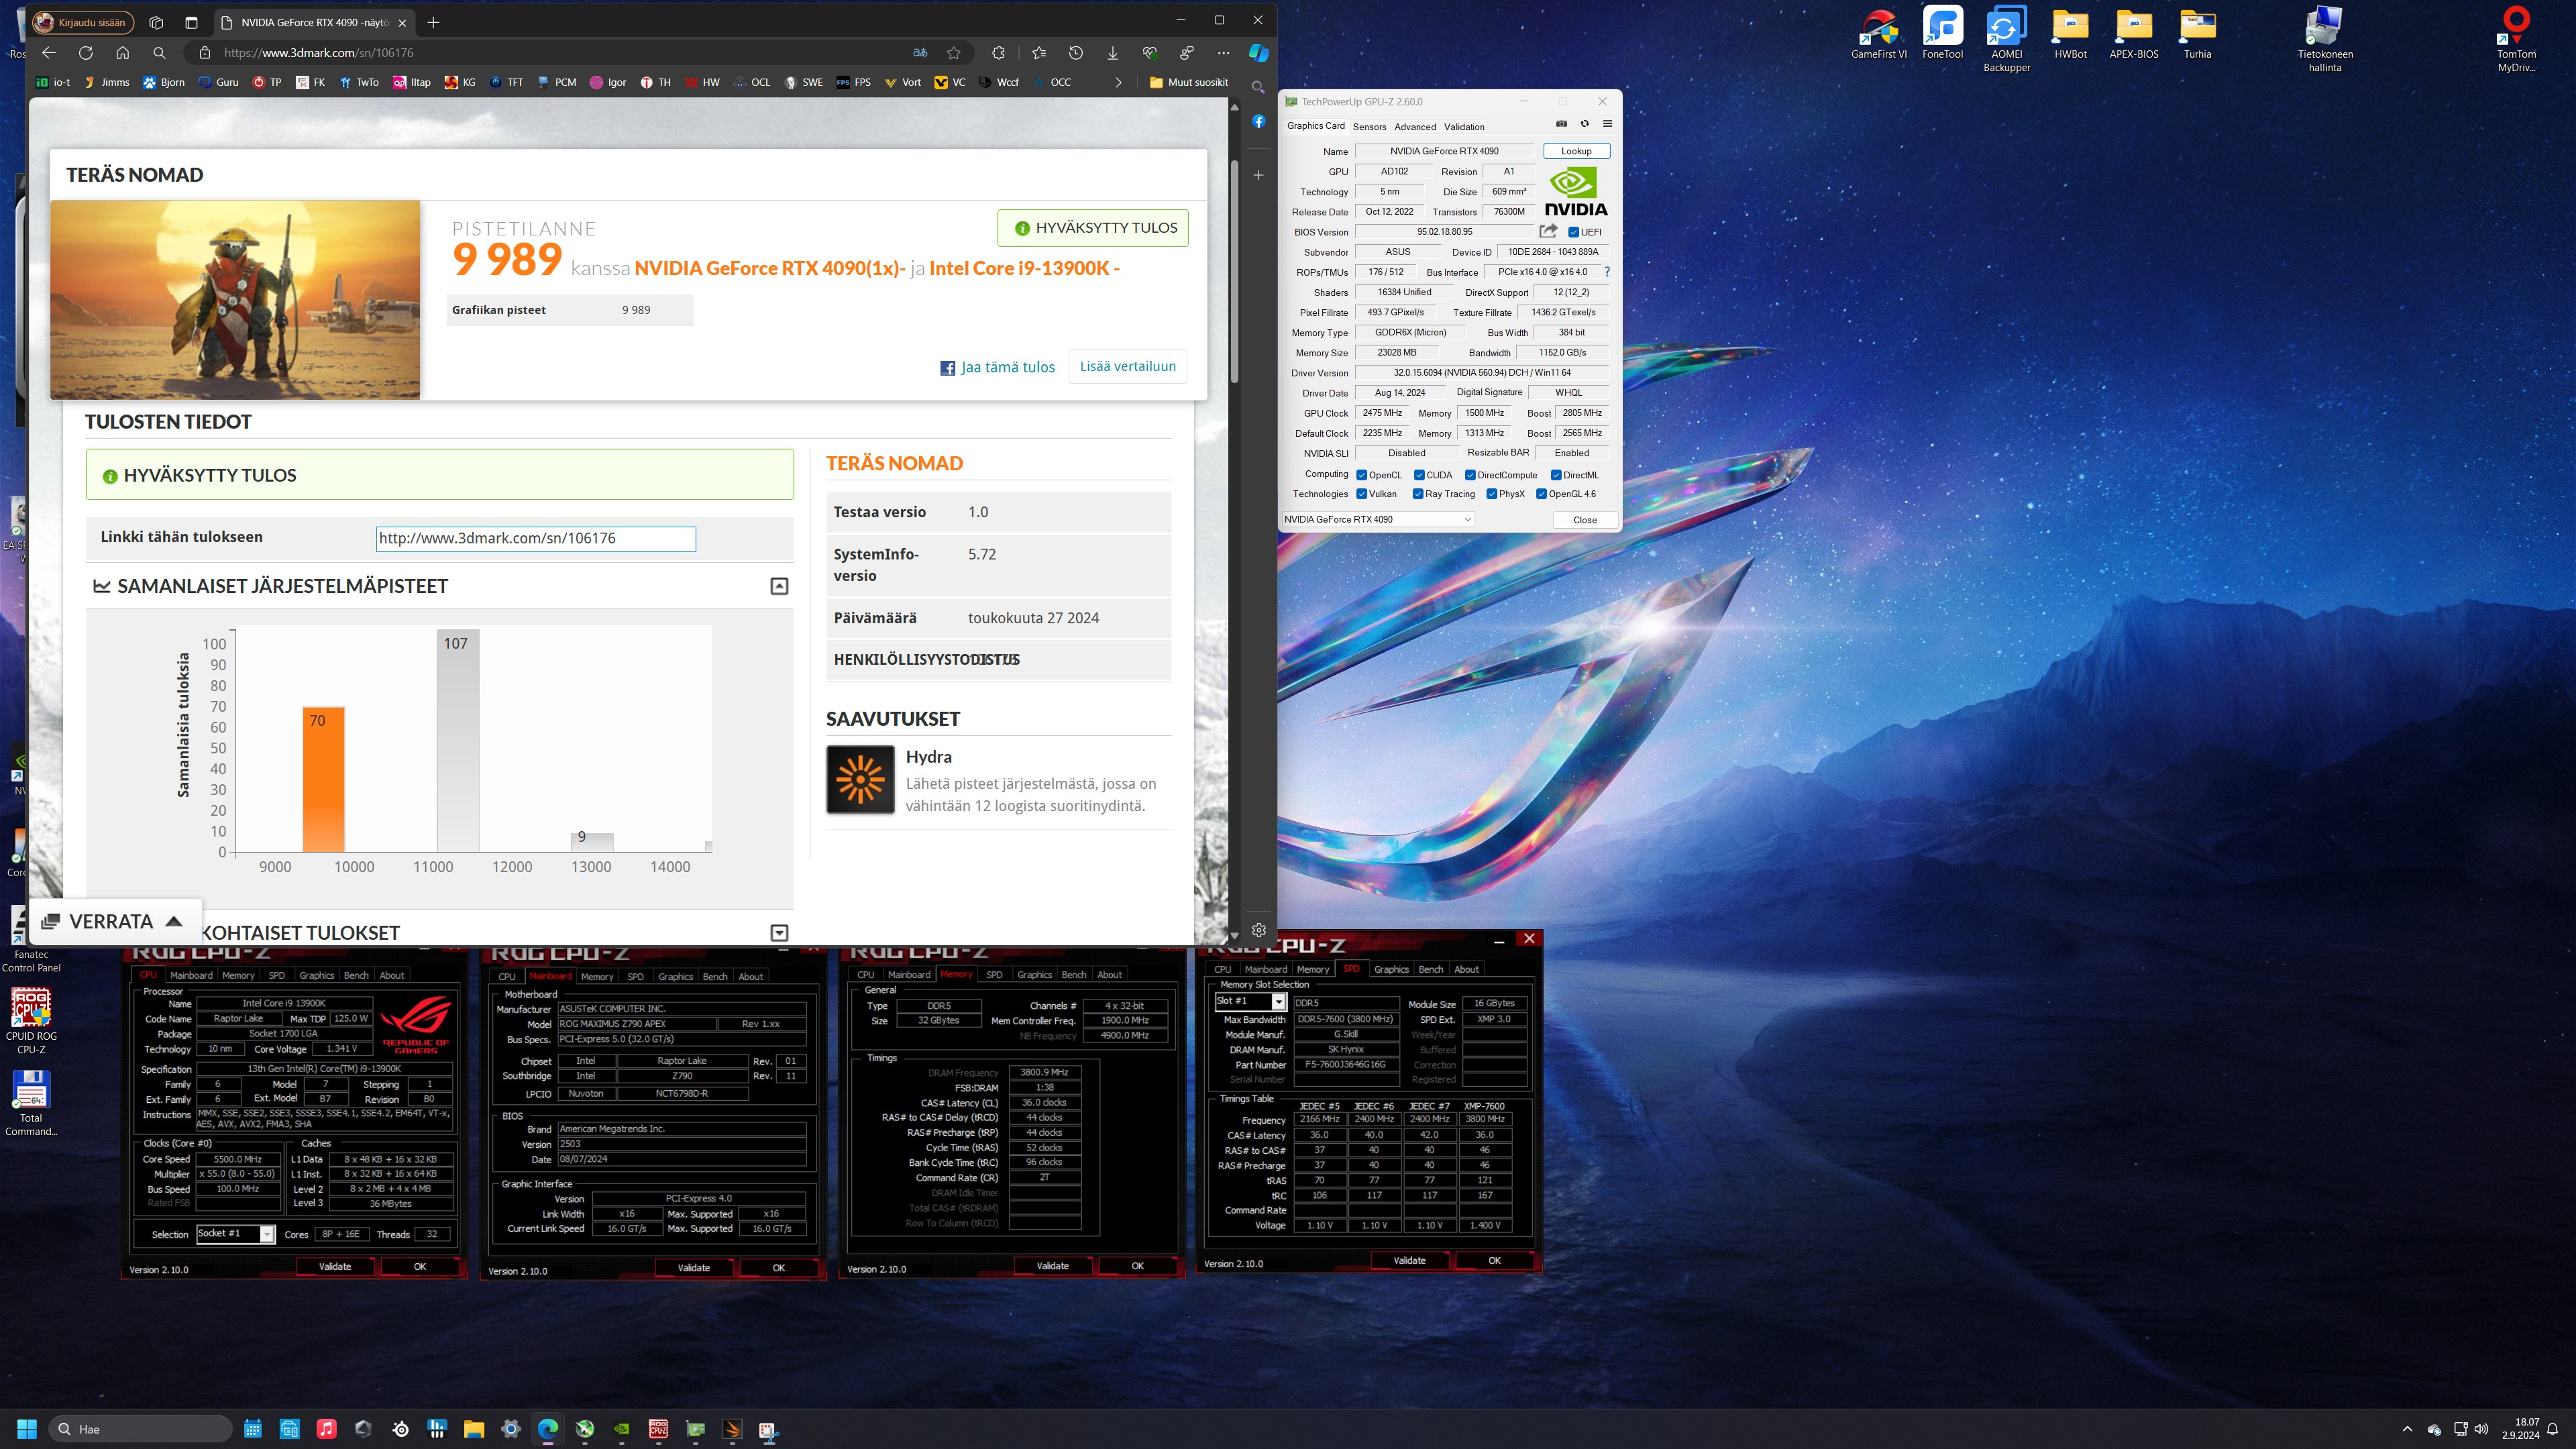
Task: Open GameFirst VI desktop shortcut
Action: (1879, 33)
